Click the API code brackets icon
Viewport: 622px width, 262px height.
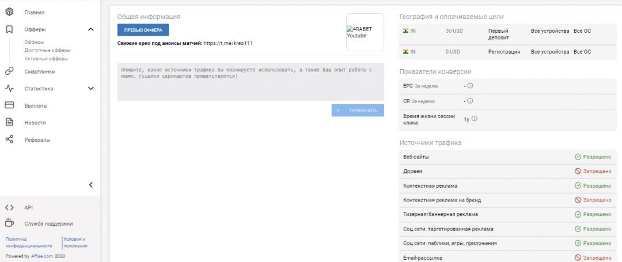[x=9, y=207]
